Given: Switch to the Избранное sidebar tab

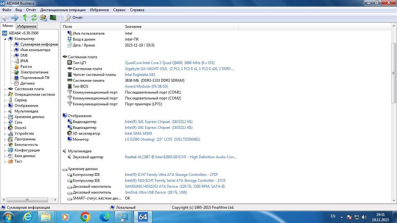Looking at the screenshot, I should click(x=27, y=26).
